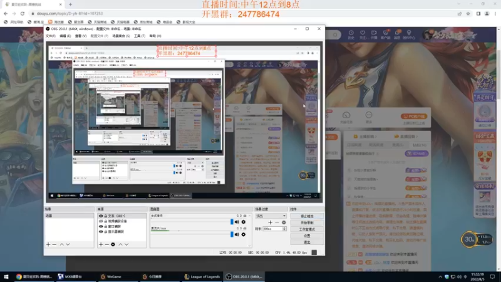Open OBS 场景集合(S) menu

pyautogui.click(x=121, y=36)
